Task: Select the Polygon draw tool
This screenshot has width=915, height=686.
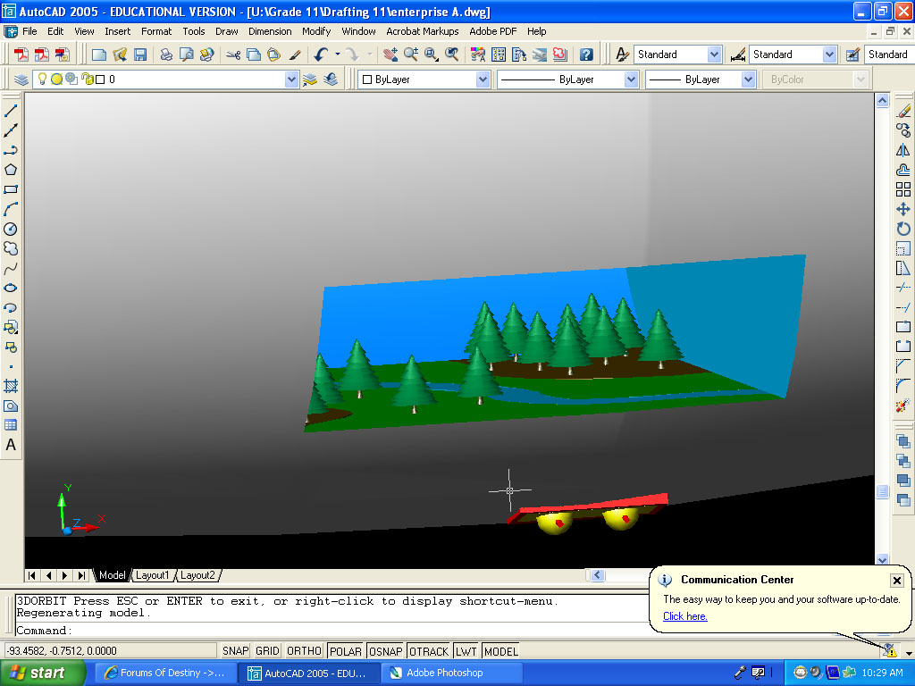Action: coord(11,170)
